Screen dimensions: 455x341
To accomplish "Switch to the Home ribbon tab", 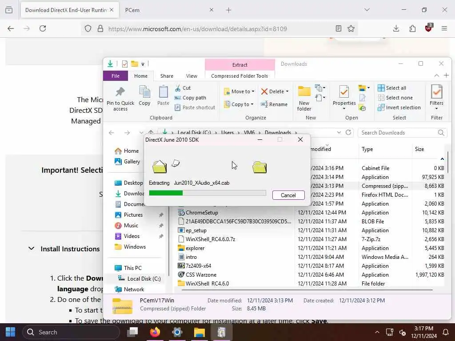I will tap(141, 75).
